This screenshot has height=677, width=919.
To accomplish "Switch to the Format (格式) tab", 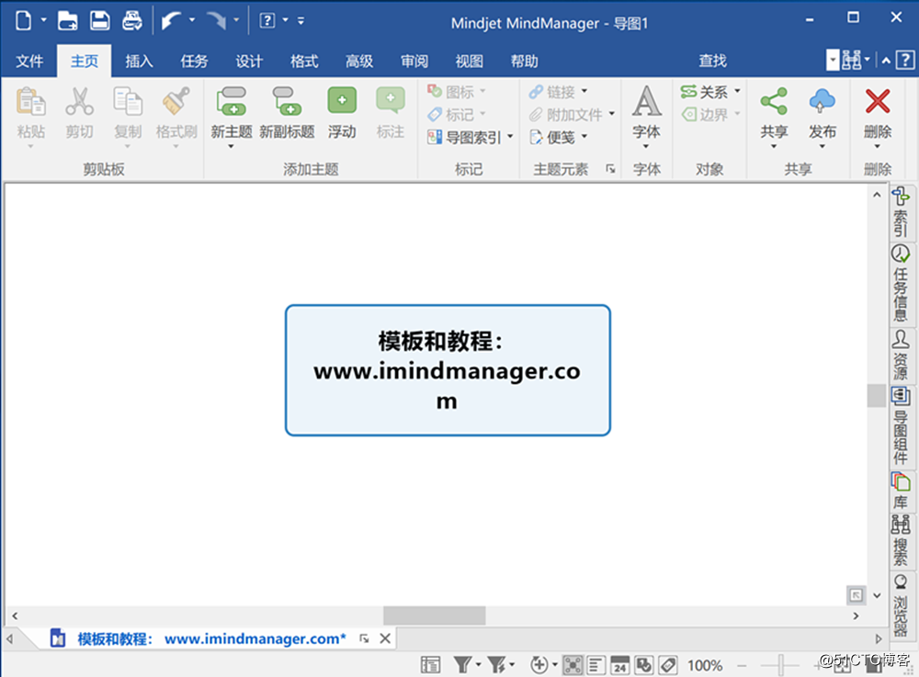I will click(304, 61).
